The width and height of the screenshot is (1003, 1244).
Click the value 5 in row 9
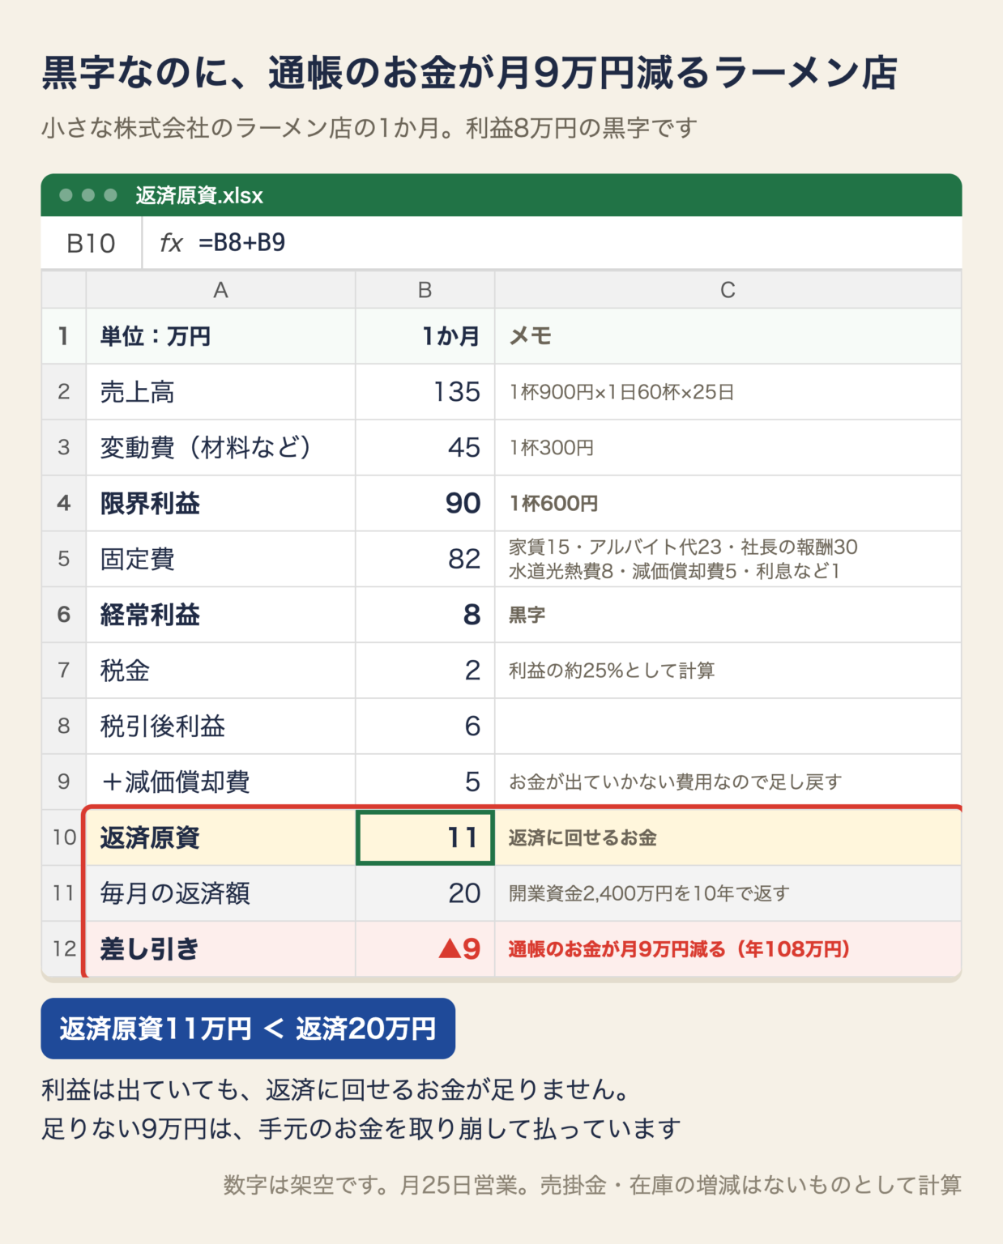coord(425,782)
